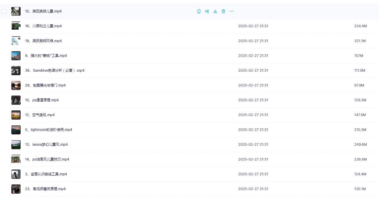Click the 3、全面认识曲线工具.mp4 file name

[x=46, y=174]
